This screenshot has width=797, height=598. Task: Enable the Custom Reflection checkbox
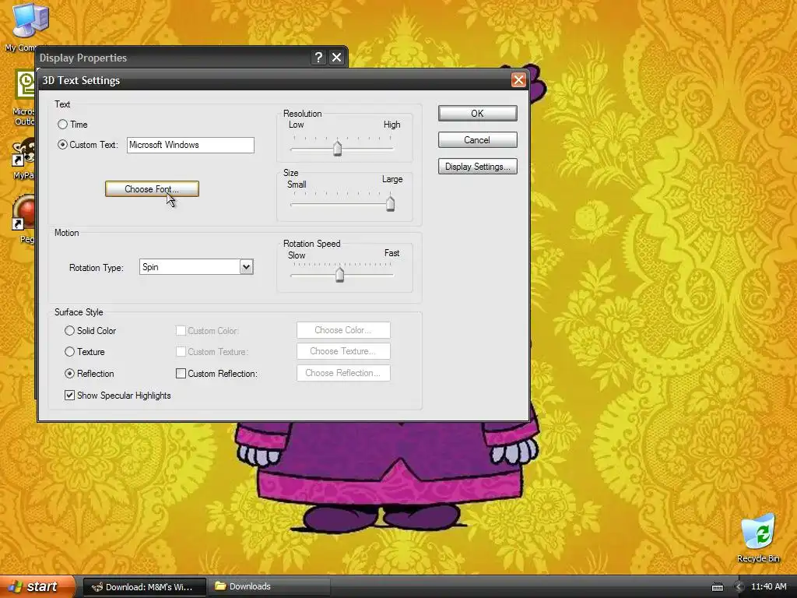(181, 373)
